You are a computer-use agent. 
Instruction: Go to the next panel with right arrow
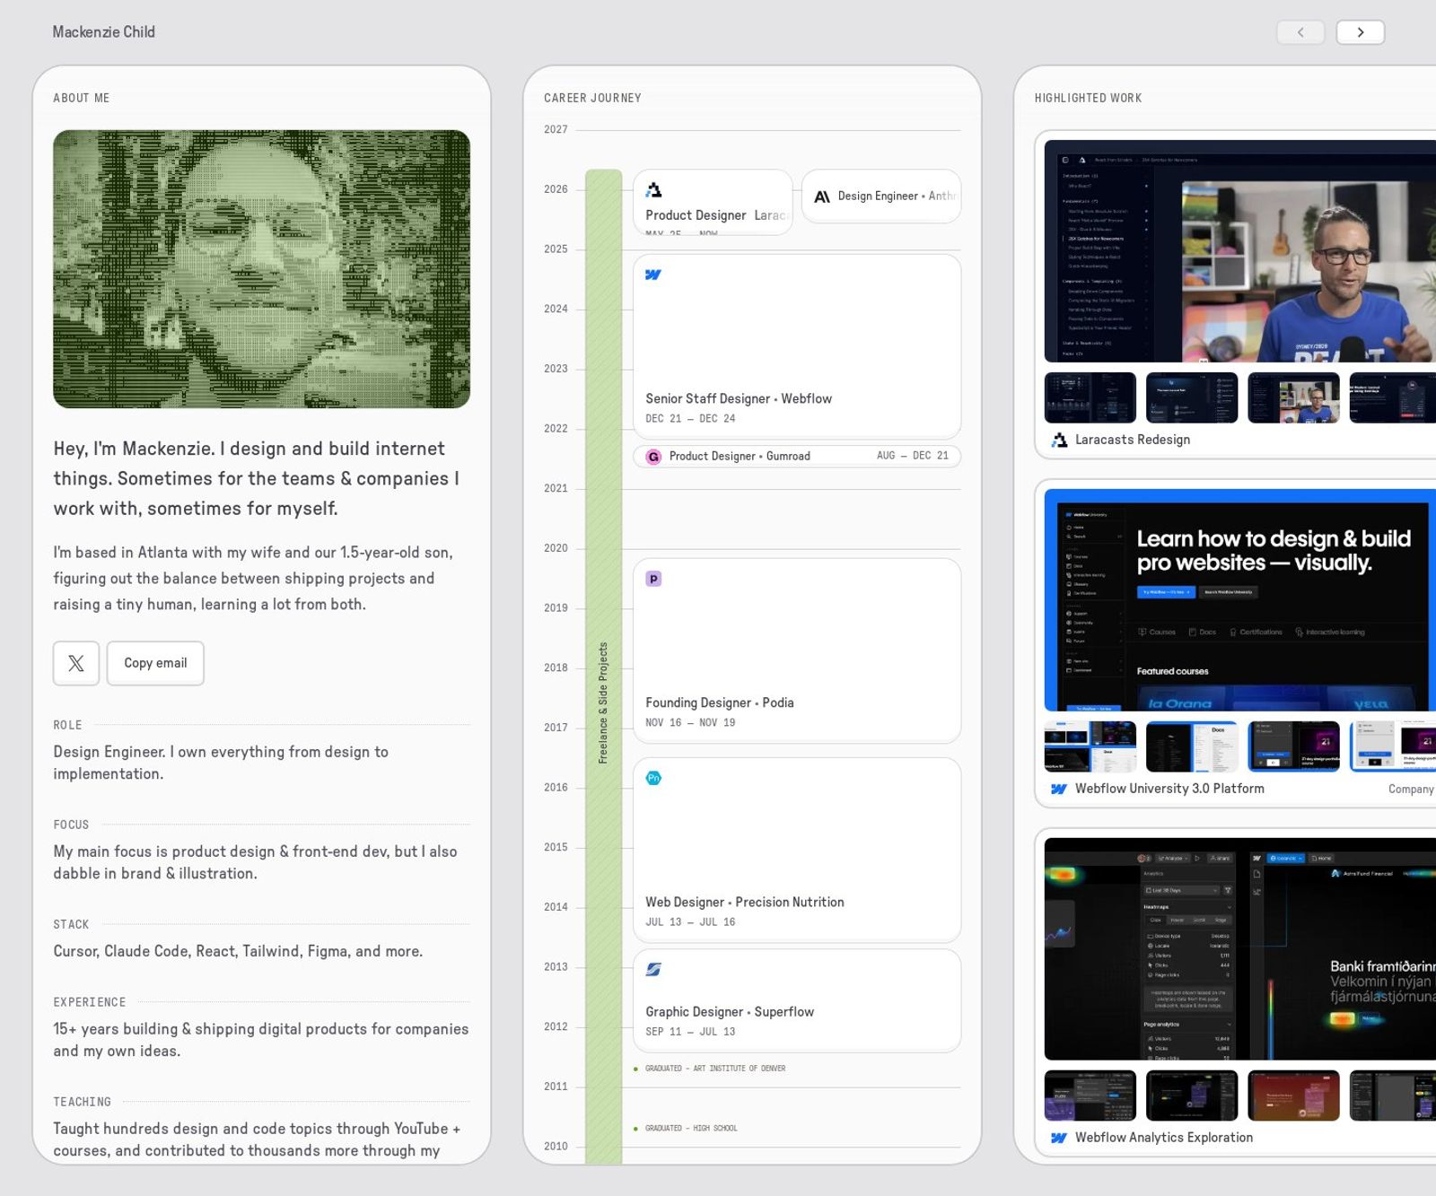click(x=1360, y=32)
